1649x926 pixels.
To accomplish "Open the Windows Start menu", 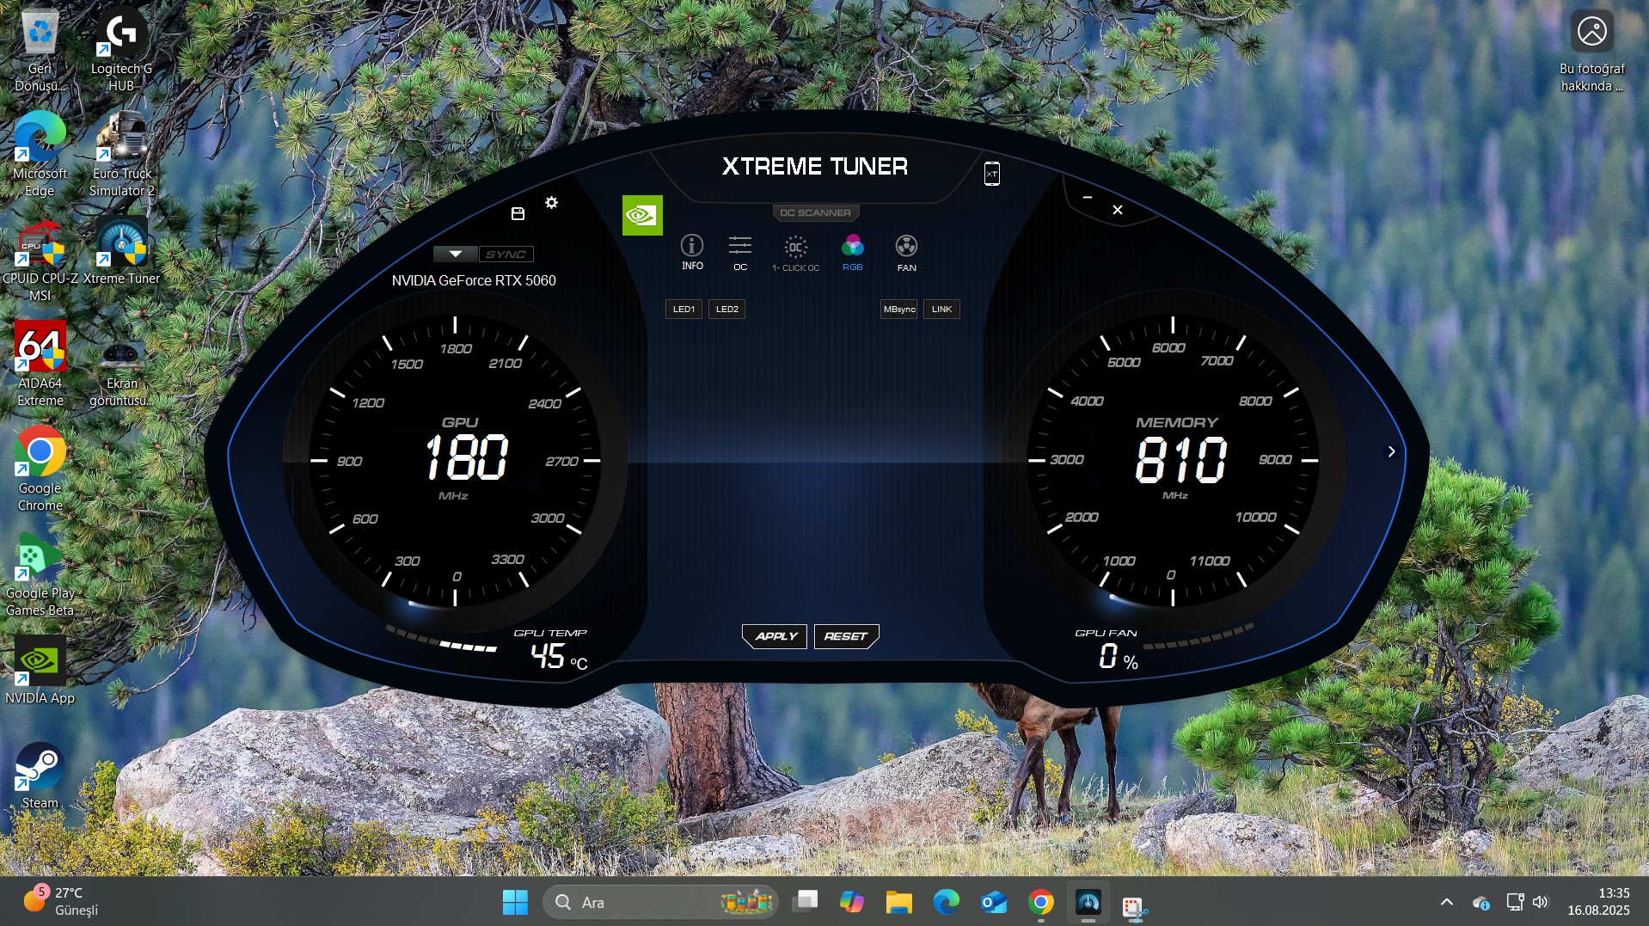I will click(515, 902).
